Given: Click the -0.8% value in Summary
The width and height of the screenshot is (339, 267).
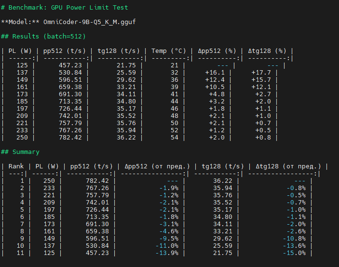Looking at the screenshot, I should 297,188.
